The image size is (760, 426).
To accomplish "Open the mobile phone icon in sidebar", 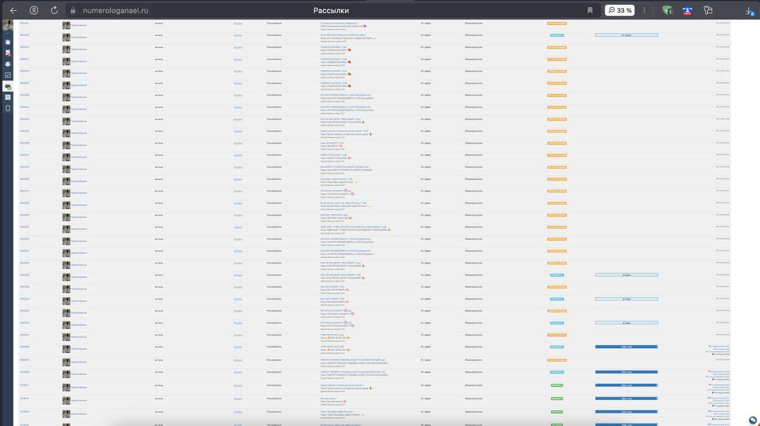I will (7, 109).
